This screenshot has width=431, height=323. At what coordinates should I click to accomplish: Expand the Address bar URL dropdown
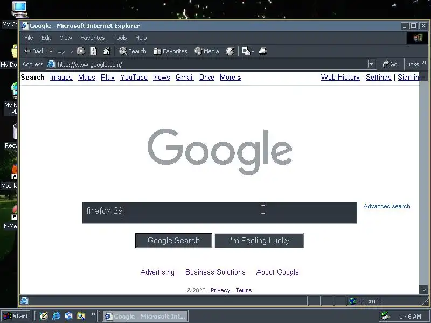point(371,65)
